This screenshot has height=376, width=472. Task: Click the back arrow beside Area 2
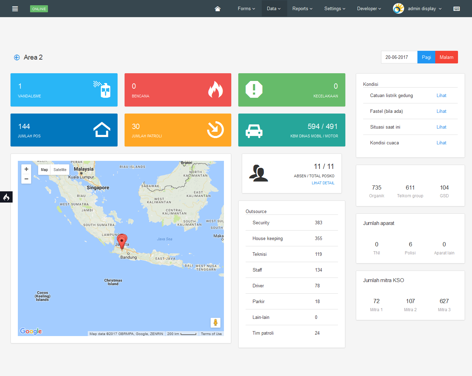click(x=17, y=57)
